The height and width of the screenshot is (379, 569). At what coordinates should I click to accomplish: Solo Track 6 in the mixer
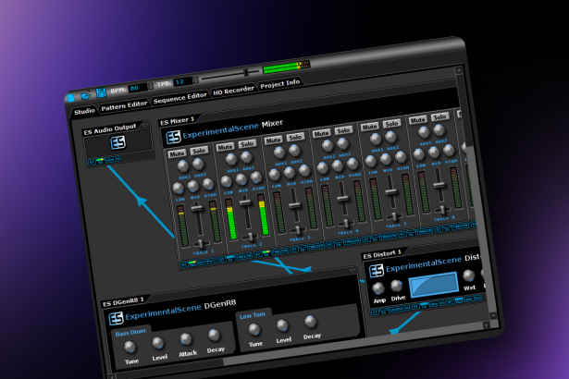439,116
